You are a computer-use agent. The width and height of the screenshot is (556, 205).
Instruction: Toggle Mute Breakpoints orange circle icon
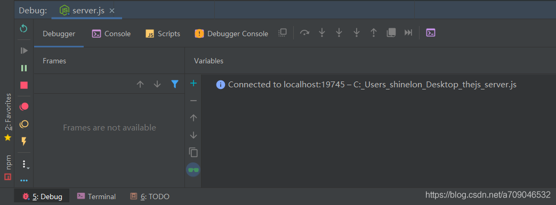coord(24,124)
